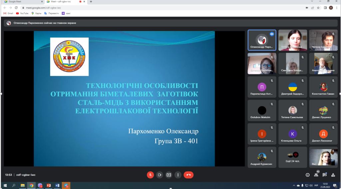Open a new browser tab
The width and height of the screenshot is (341, 189).
pos(91,2)
